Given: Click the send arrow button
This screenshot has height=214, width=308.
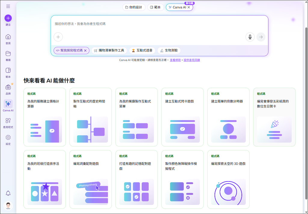Looking at the screenshot, I should 261,37.
